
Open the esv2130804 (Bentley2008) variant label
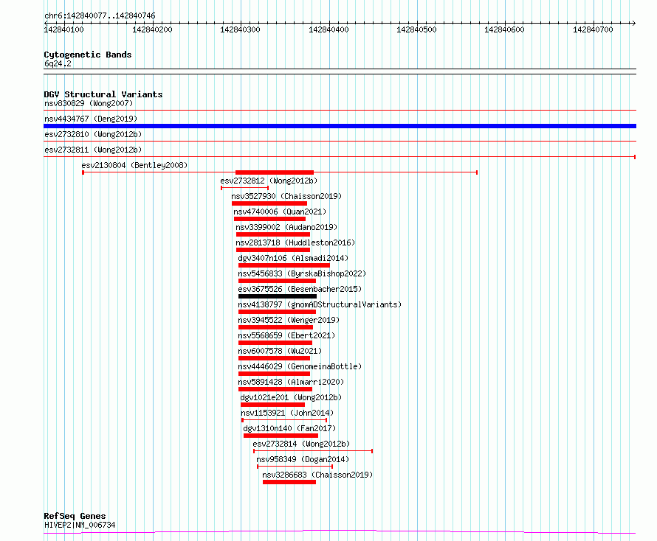coord(134,165)
